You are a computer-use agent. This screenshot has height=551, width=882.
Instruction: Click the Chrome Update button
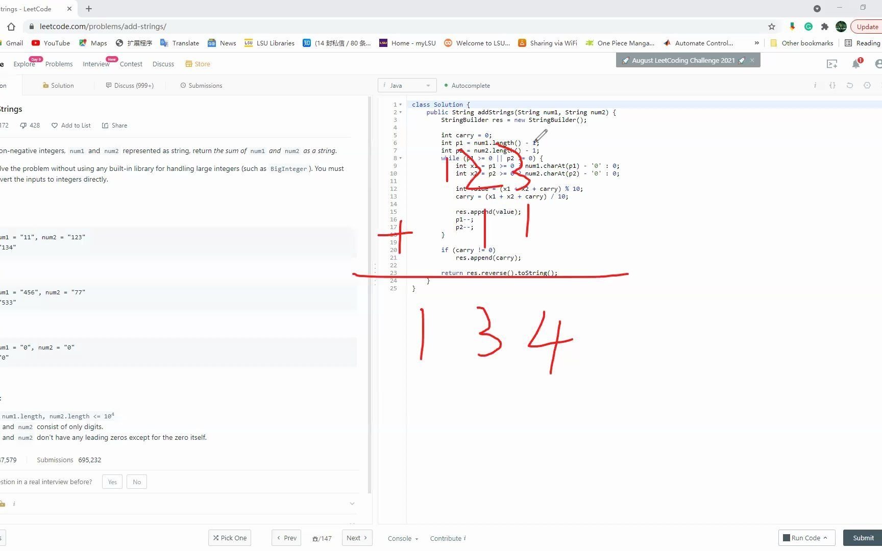click(x=867, y=27)
